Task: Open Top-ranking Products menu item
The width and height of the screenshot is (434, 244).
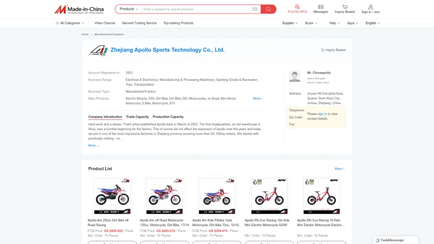Action: coord(178,23)
